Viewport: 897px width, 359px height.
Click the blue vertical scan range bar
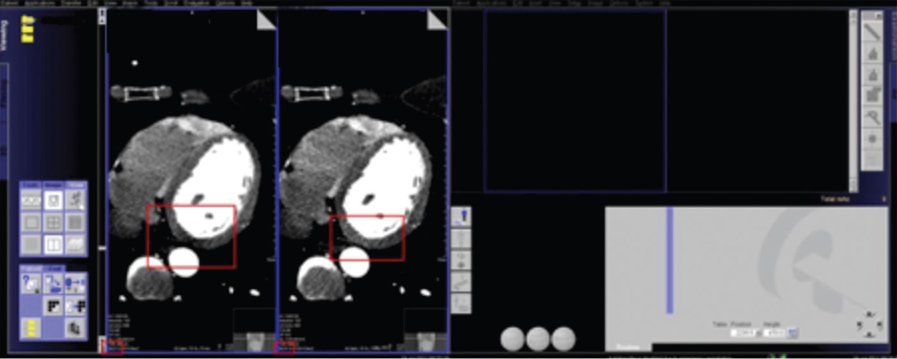pyautogui.click(x=670, y=260)
